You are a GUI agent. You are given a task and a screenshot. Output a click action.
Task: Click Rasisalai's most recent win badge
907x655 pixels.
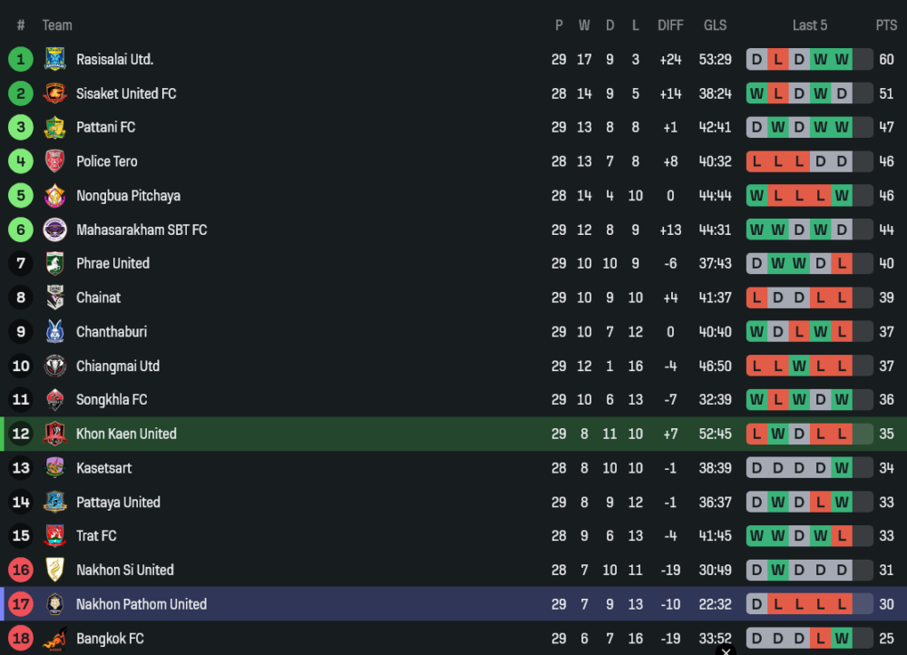(x=843, y=60)
